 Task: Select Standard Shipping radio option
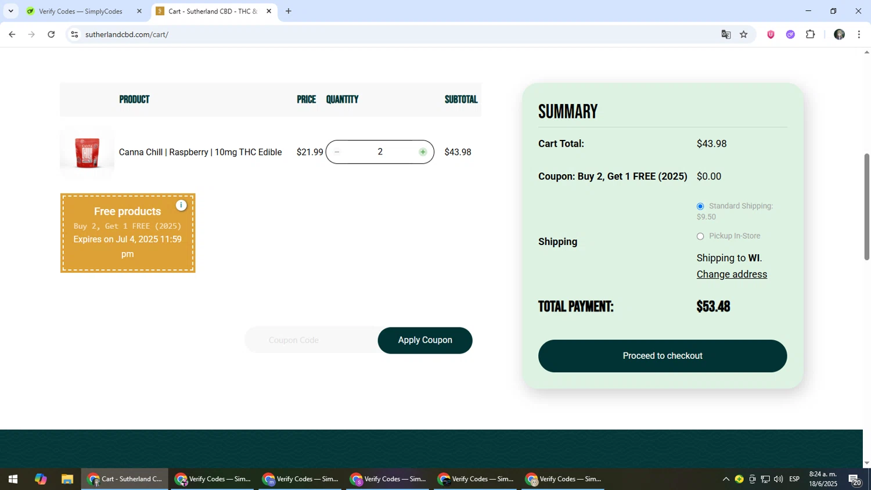coord(700,206)
